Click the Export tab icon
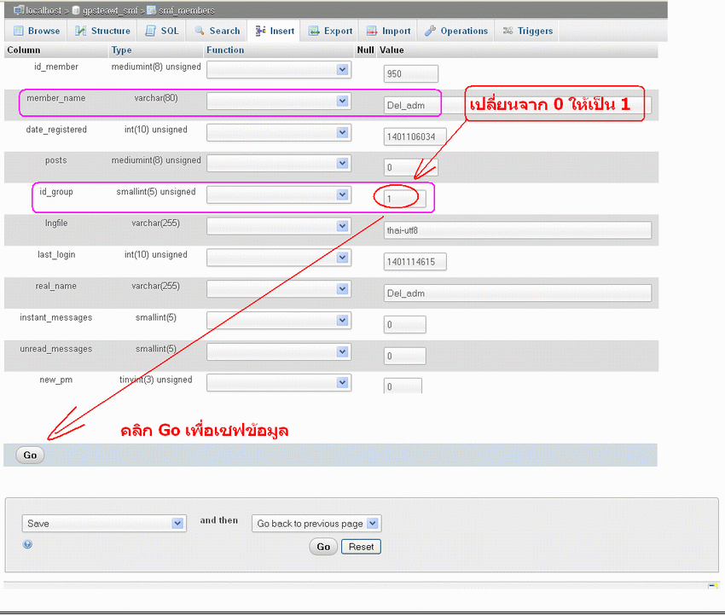Screen dimensions: 725x615 point(312,30)
